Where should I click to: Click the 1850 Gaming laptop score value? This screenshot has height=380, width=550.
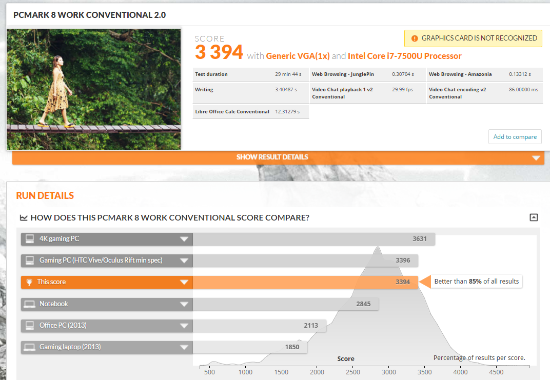[x=292, y=347]
